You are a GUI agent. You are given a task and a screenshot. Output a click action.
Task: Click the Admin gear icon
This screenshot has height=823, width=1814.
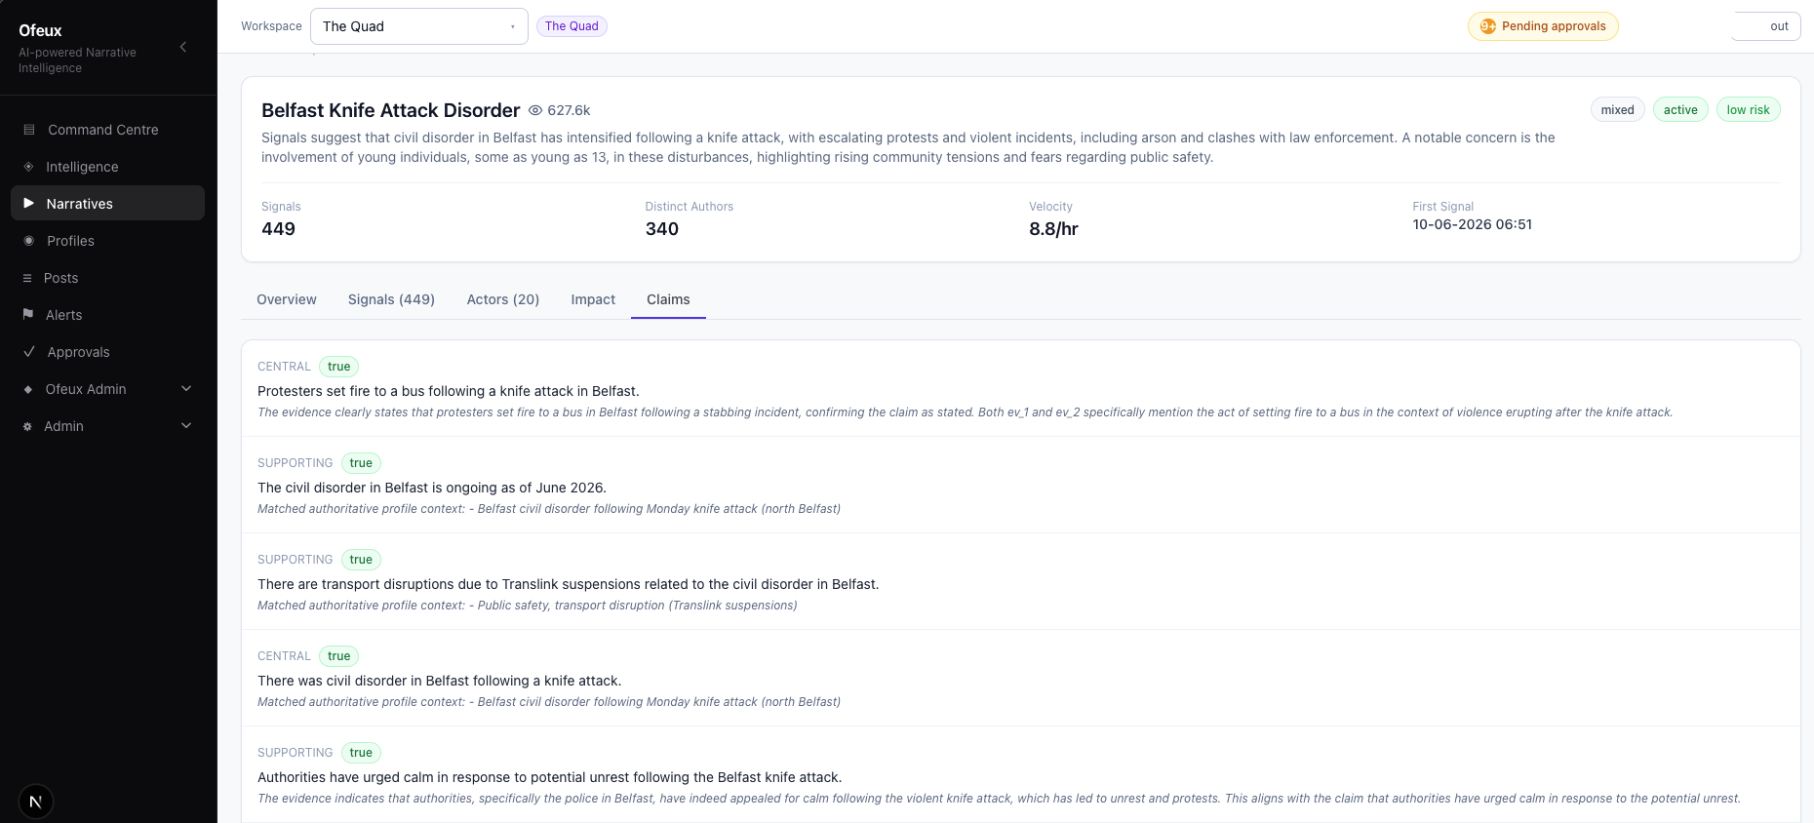click(x=27, y=426)
